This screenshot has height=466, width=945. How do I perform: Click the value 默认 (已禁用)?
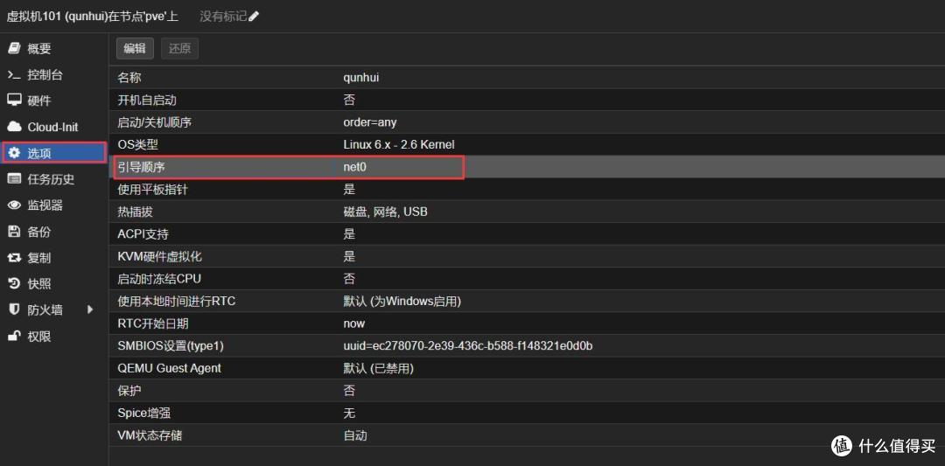[379, 368]
